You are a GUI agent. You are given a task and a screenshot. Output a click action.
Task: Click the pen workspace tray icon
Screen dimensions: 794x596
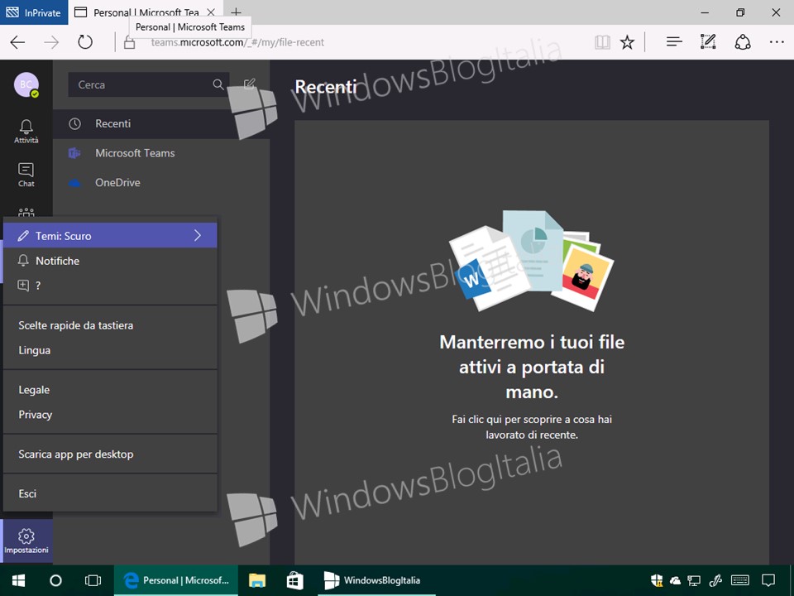coord(715,580)
